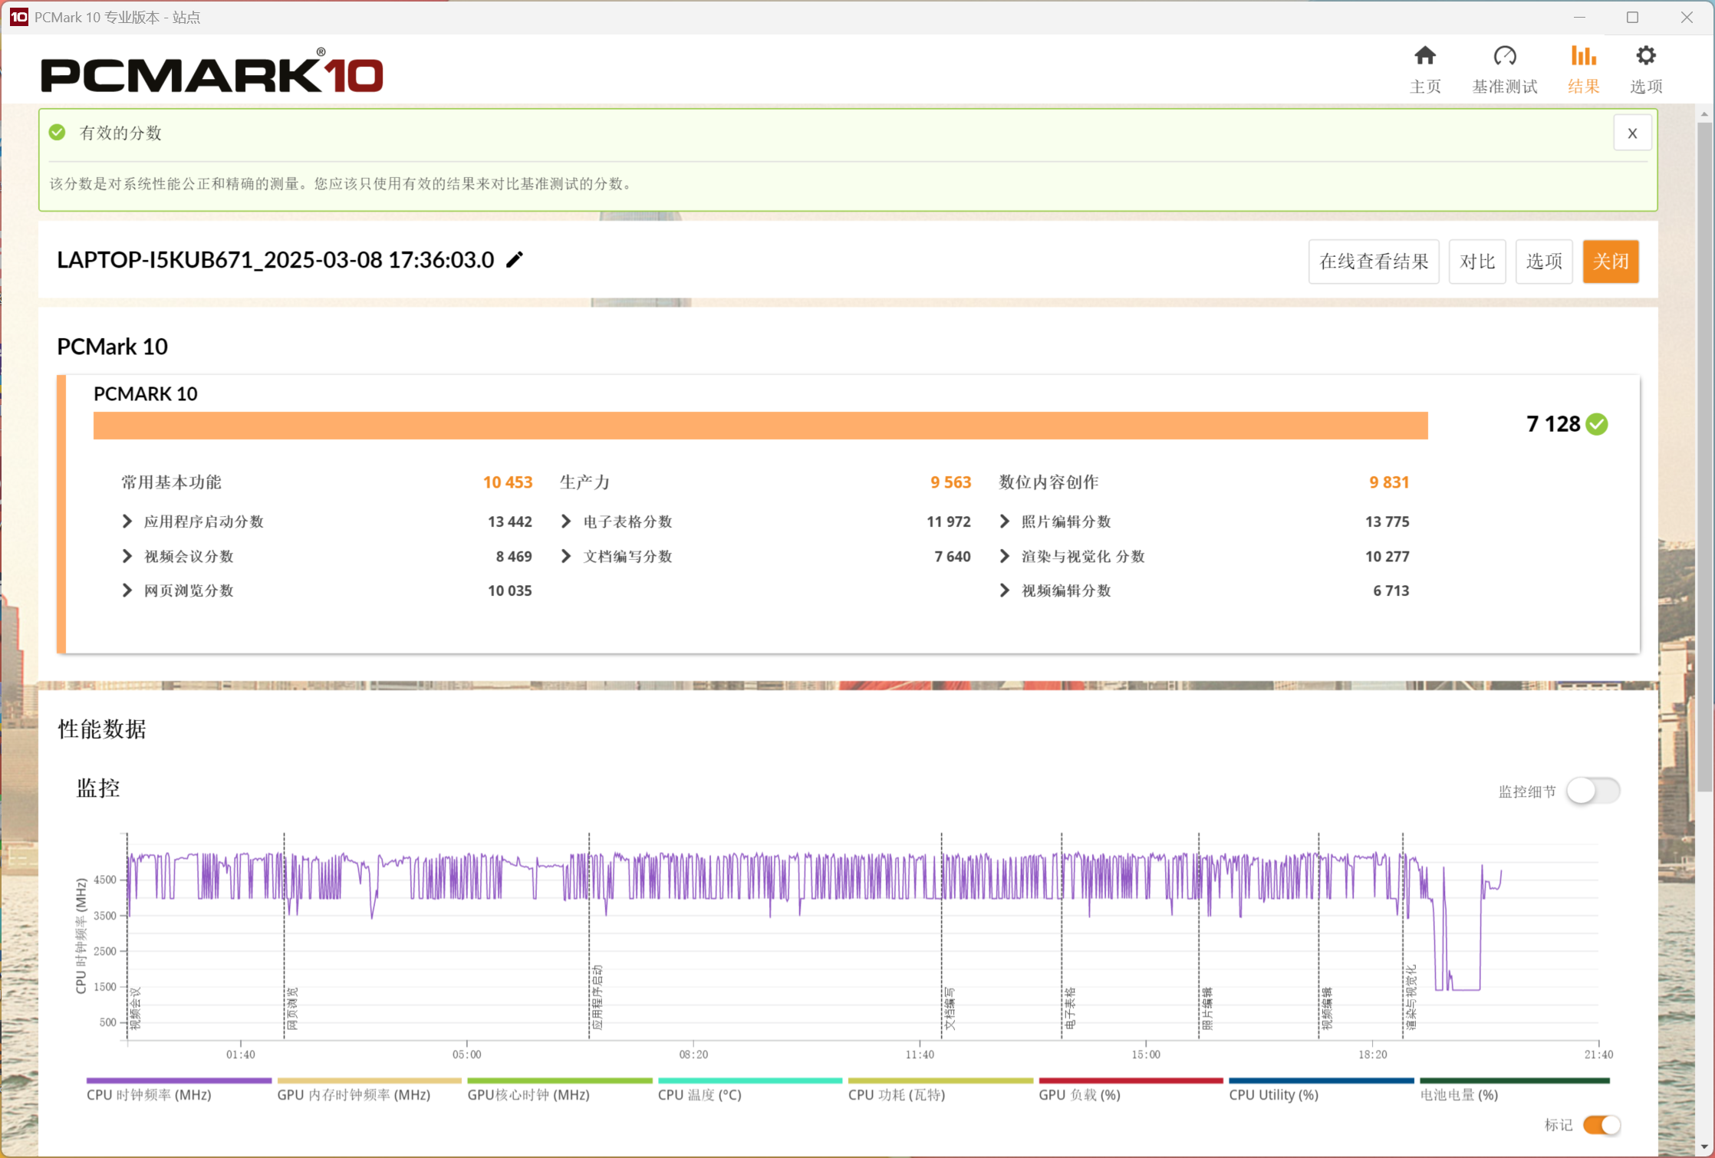Click the 对比 button
This screenshot has width=1715, height=1158.
(1477, 262)
